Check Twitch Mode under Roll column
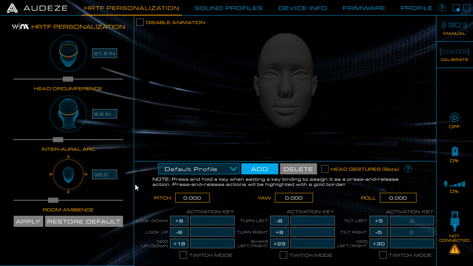The width and height of the screenshot is (473, 266). click(x=383, y=255)
